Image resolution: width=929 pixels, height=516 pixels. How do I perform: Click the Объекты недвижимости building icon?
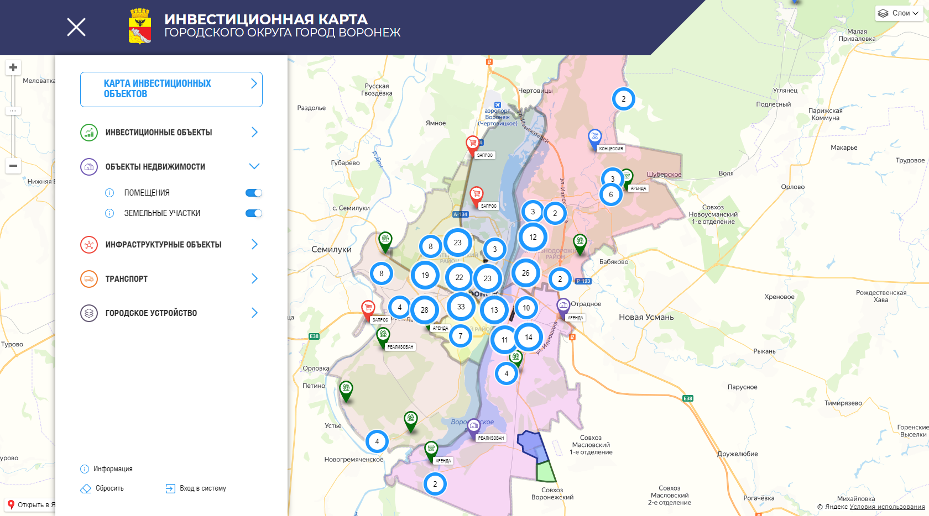[x=89, y=167]
